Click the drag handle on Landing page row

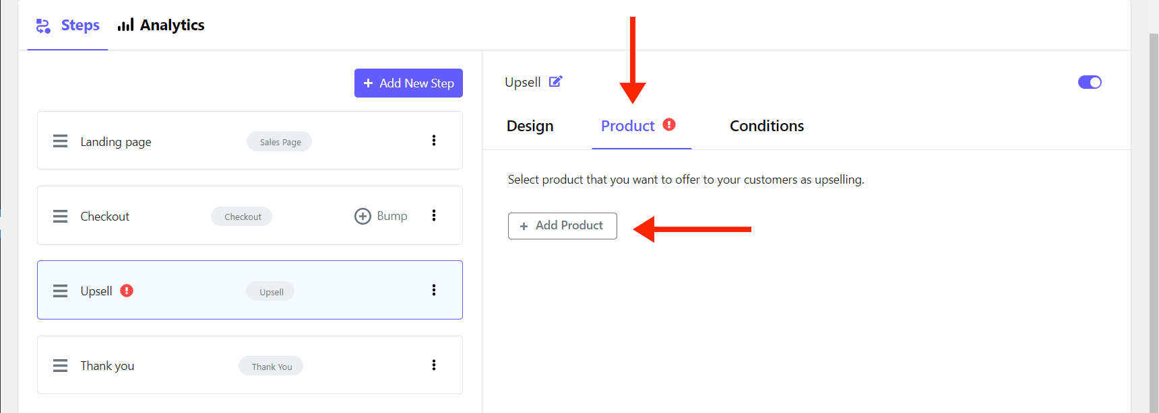(x=61, y=141)
